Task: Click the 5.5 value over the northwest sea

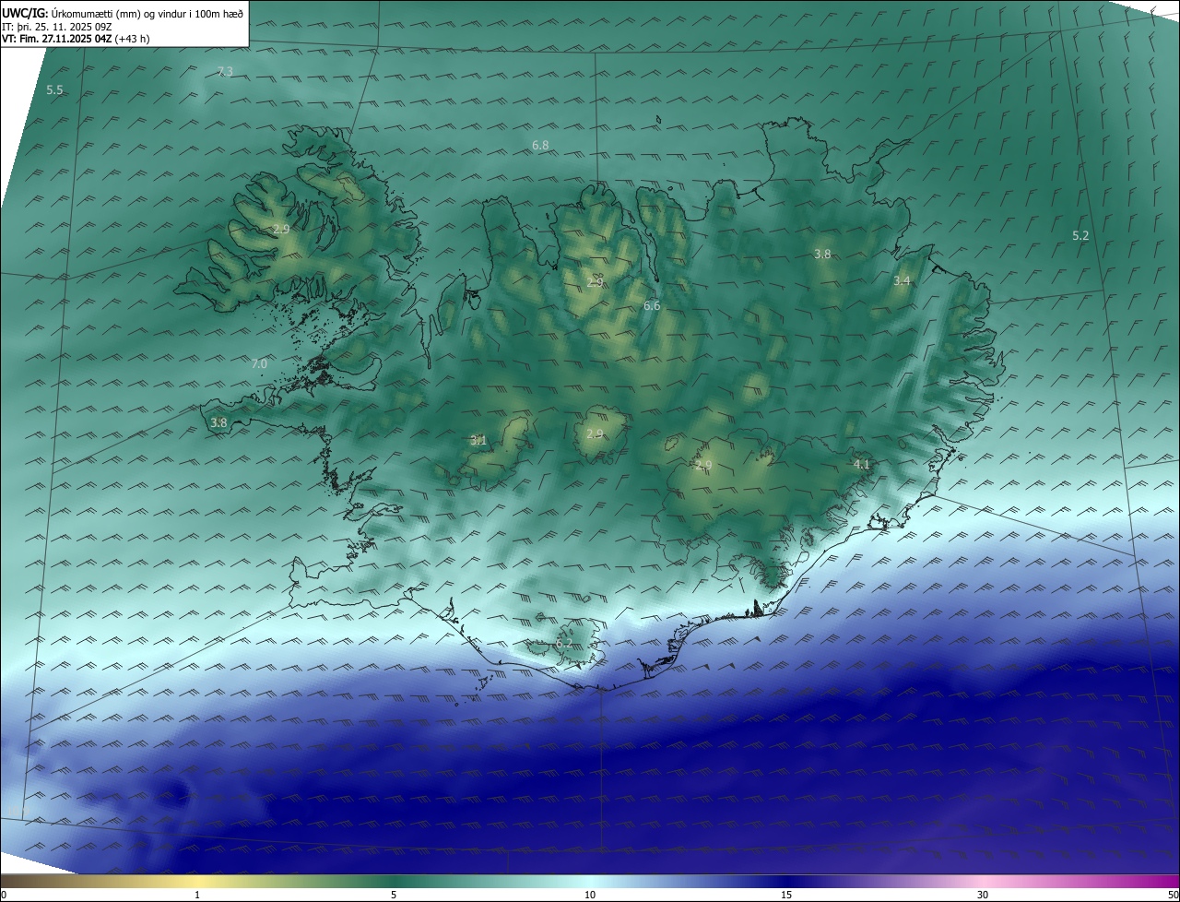Action: coord(54,90)
